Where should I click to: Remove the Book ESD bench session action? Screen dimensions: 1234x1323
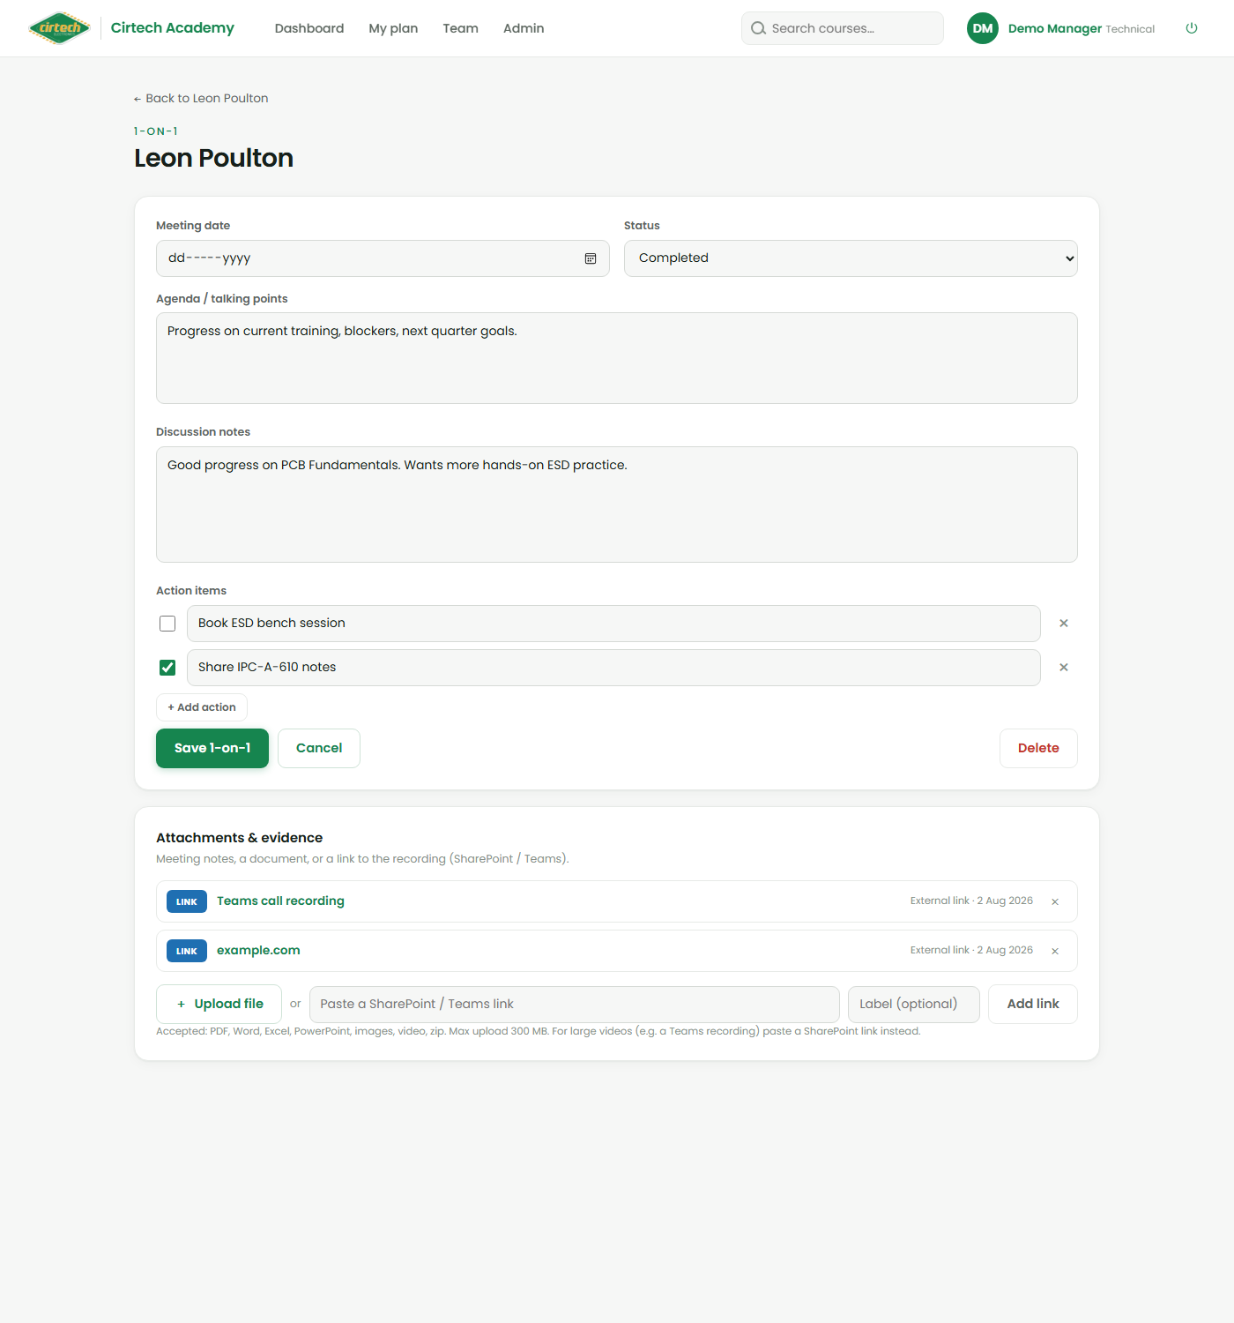coord(1064,624)
